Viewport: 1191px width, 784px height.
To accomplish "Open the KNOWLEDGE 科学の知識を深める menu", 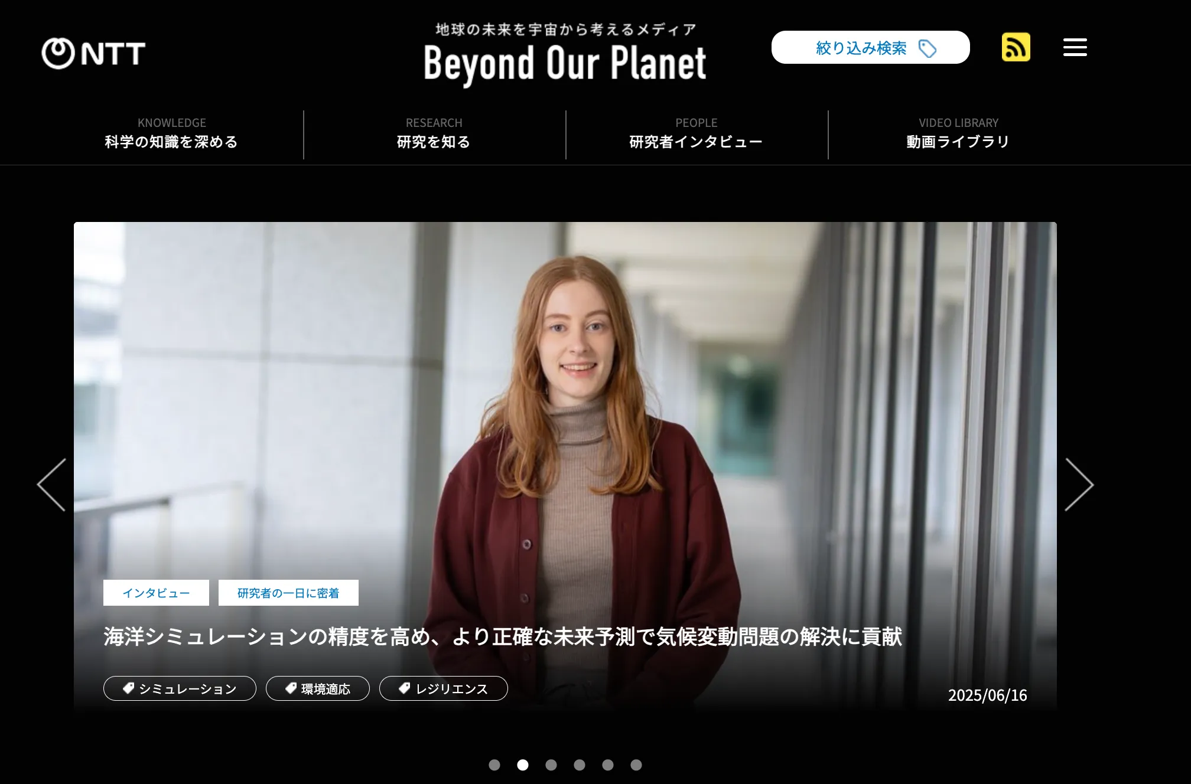I will coord(171,133).
